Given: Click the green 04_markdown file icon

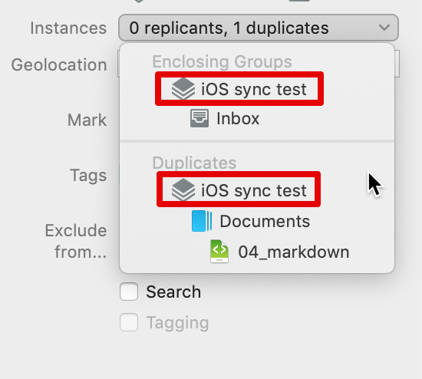Looking at the screenshot, I should (x=219, y=252).
